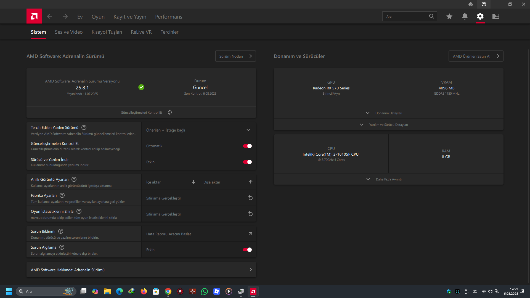The image size is (530, 298).
Task: Click Dışa aktar to export settings
Action: 228,182
